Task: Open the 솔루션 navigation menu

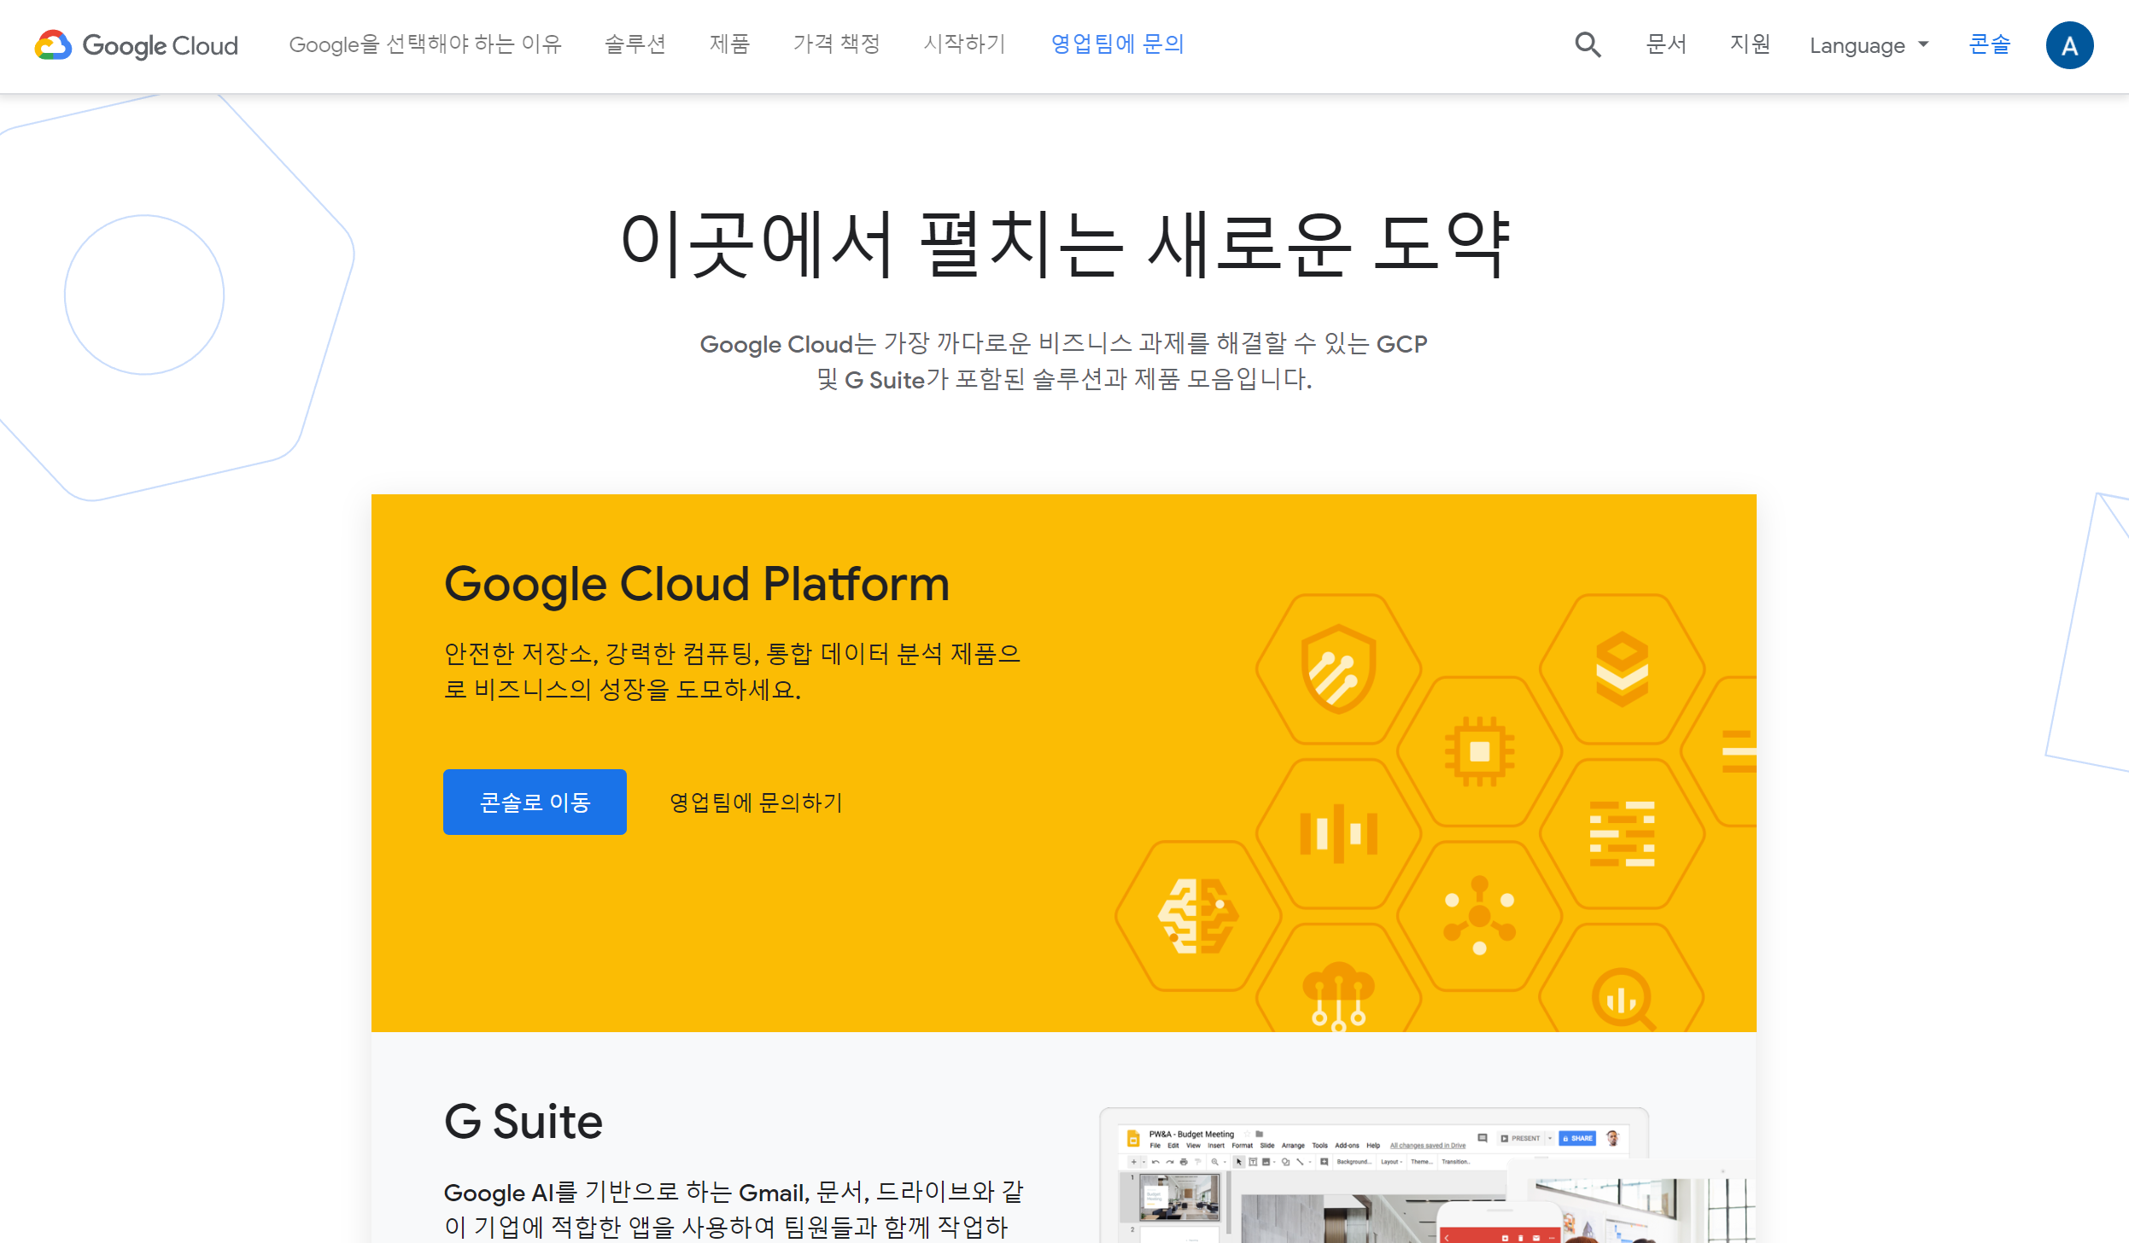Action: (635, 44)
